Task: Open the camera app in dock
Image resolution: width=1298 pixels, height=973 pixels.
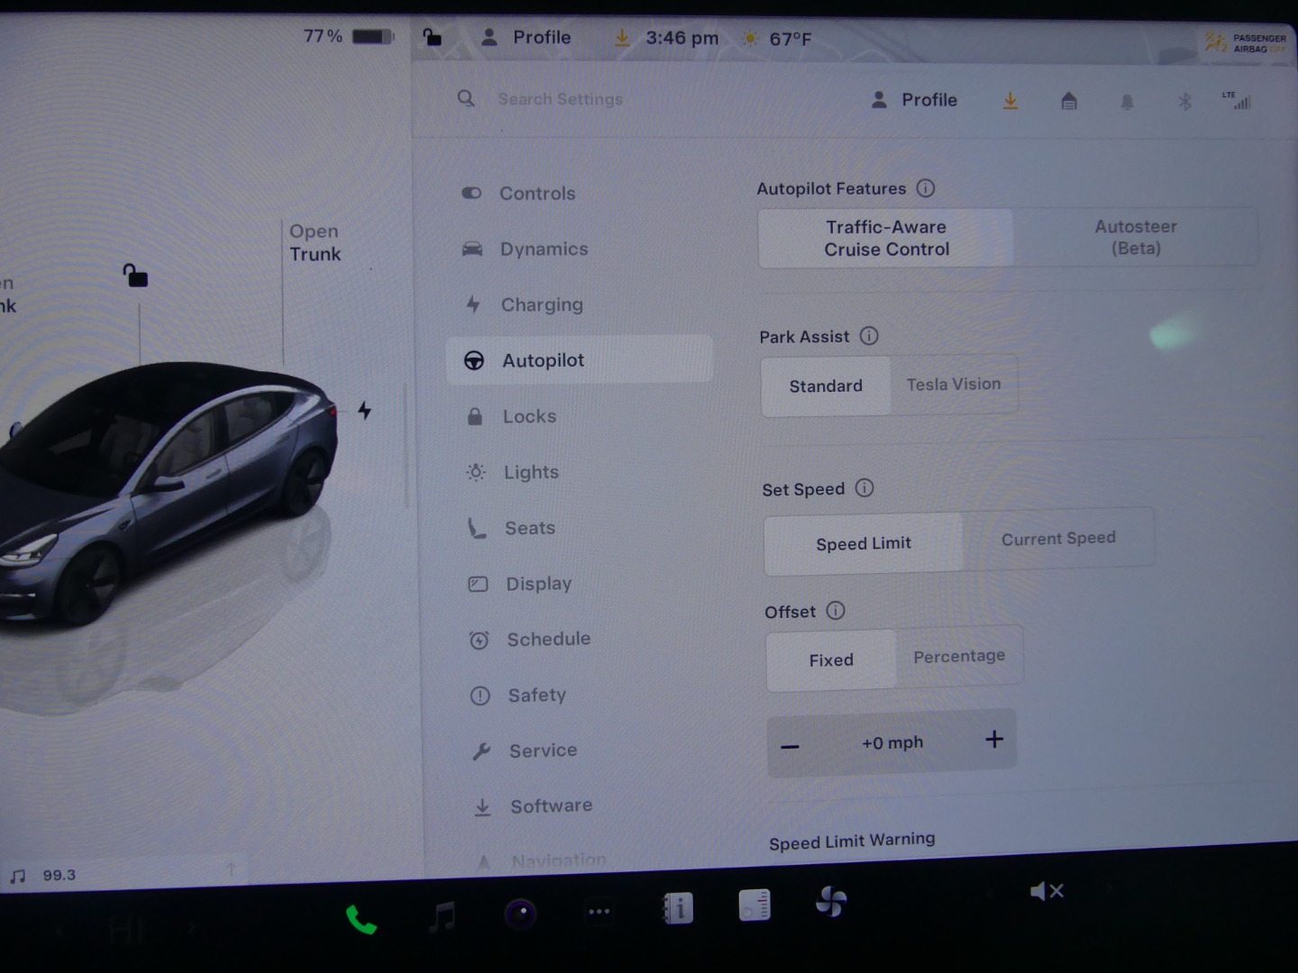Action: coord(520,914)
